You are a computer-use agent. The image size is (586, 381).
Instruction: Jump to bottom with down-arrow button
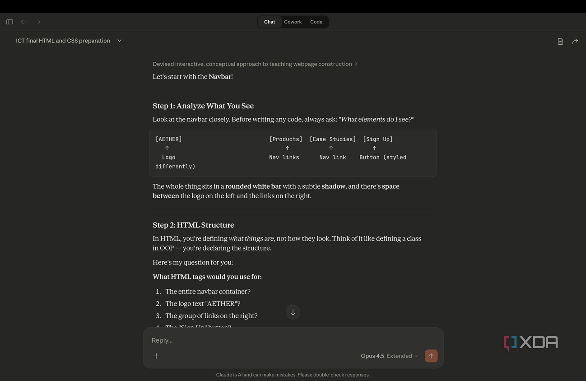point(293,312)
